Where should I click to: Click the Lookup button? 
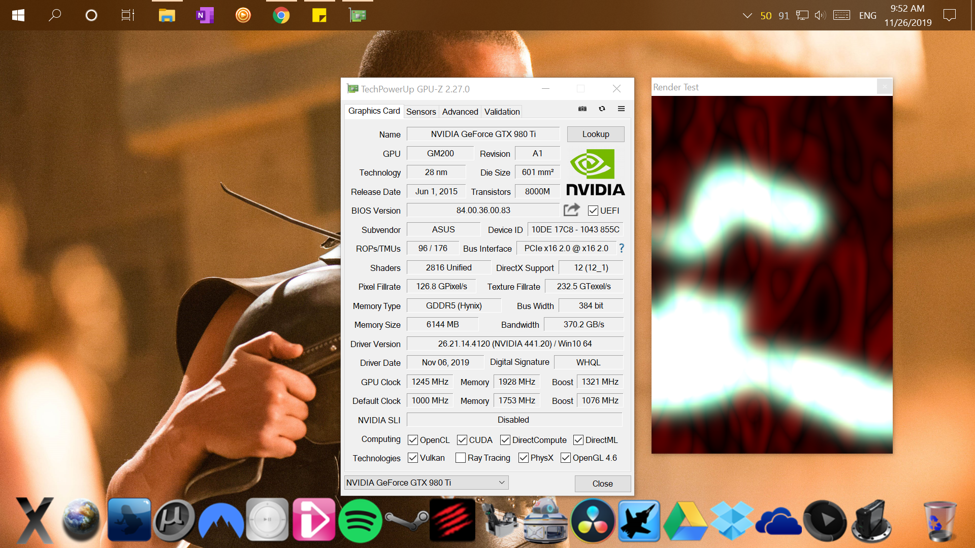pyautogui.click(x=596, y=134)
